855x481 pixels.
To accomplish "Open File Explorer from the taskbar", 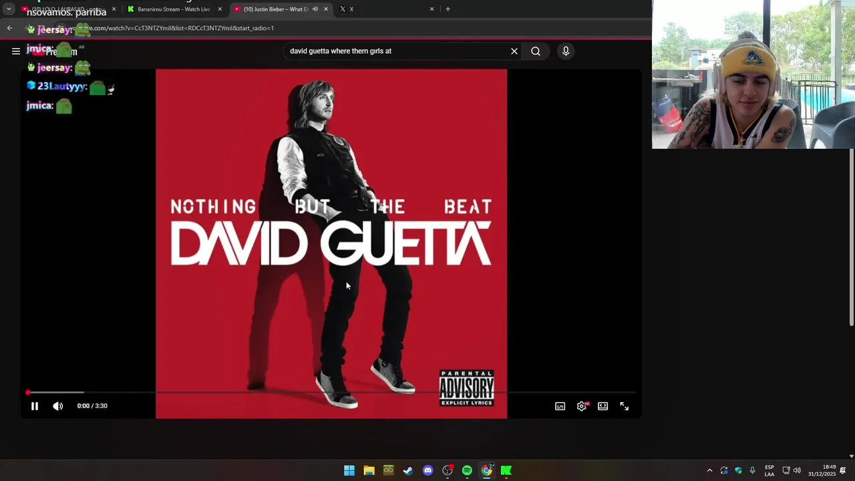I will click(x=369, y=470).
